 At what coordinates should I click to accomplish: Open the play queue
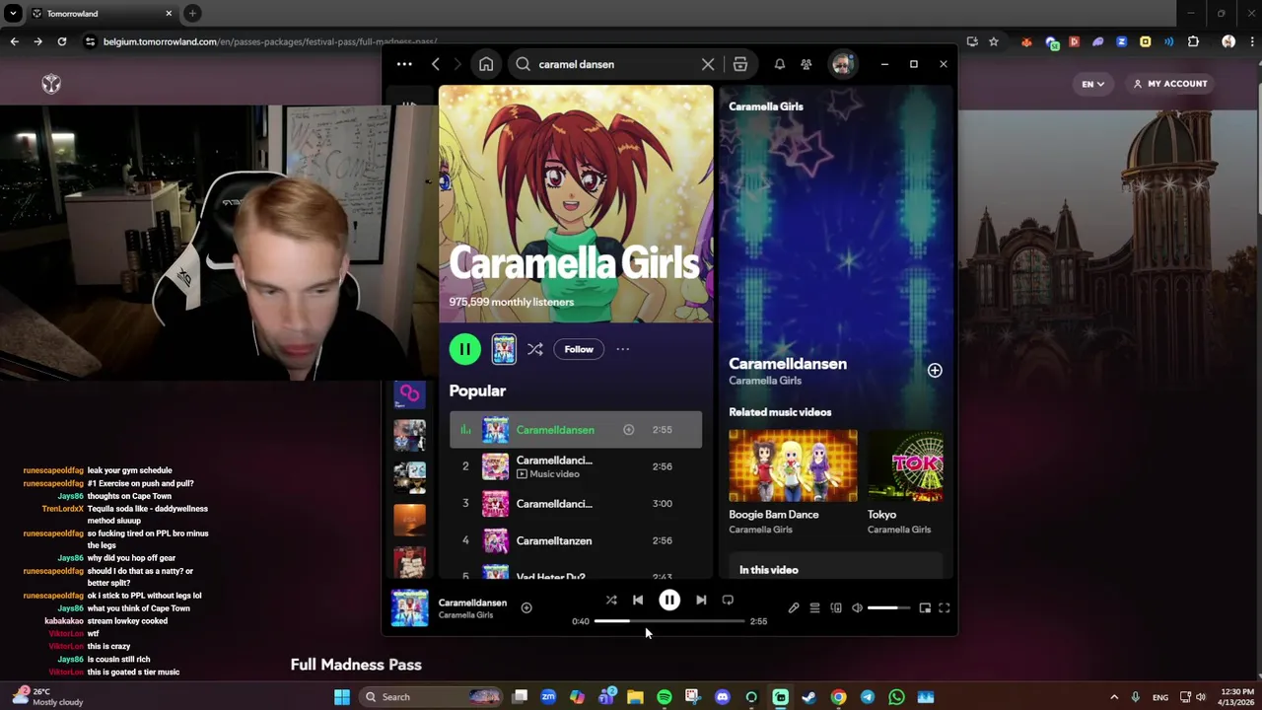click(814, 608)
